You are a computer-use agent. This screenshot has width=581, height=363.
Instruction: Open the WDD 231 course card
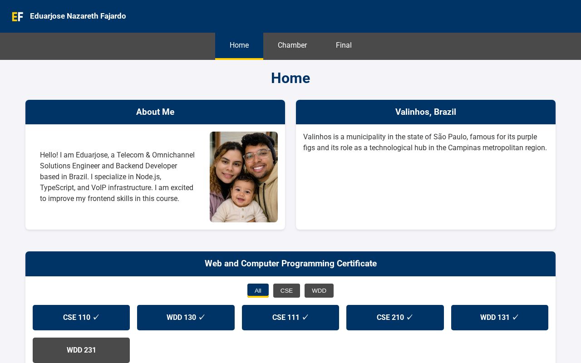coord(81,350)
